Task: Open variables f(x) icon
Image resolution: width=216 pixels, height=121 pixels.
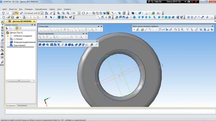Action: 66,17
